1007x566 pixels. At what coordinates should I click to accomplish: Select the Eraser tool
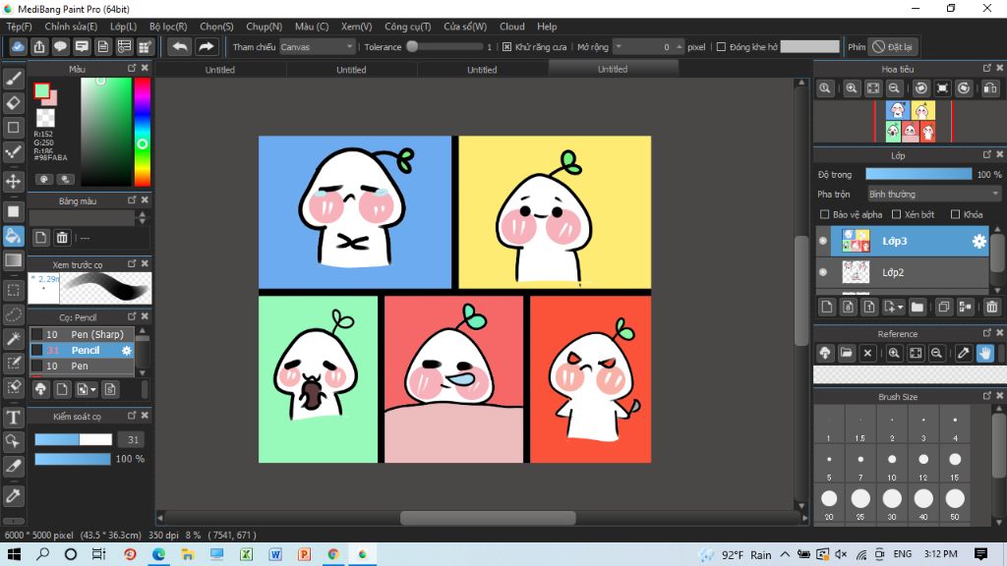tap(14, 102)
